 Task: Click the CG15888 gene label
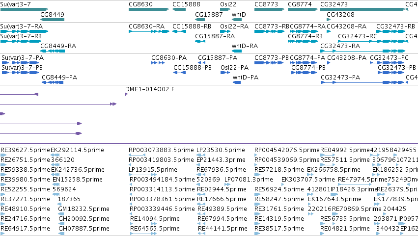tap(186, 4)
